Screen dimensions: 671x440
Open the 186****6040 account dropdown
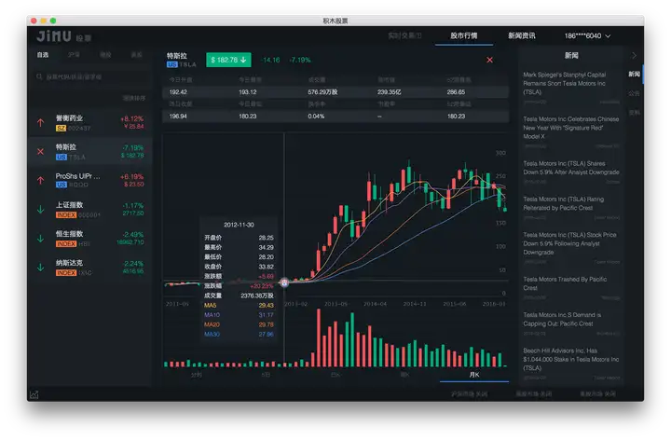pos(587,36)
